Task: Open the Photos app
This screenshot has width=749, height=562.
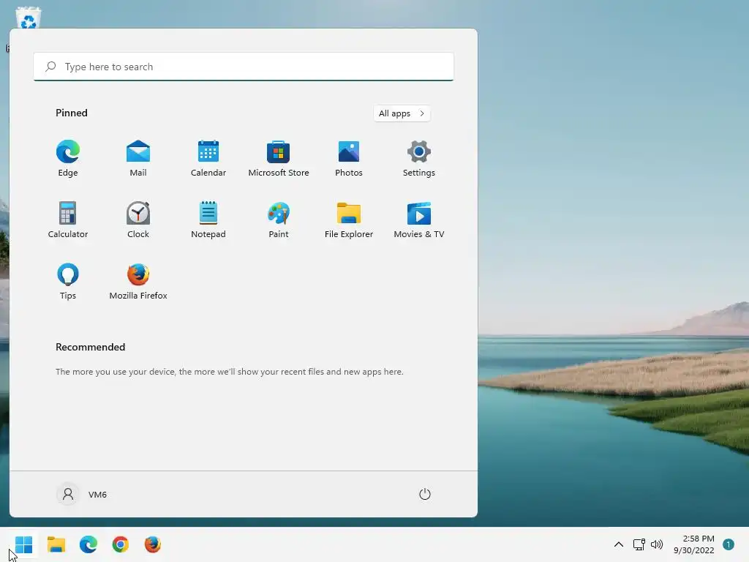Action: (349, 159)
